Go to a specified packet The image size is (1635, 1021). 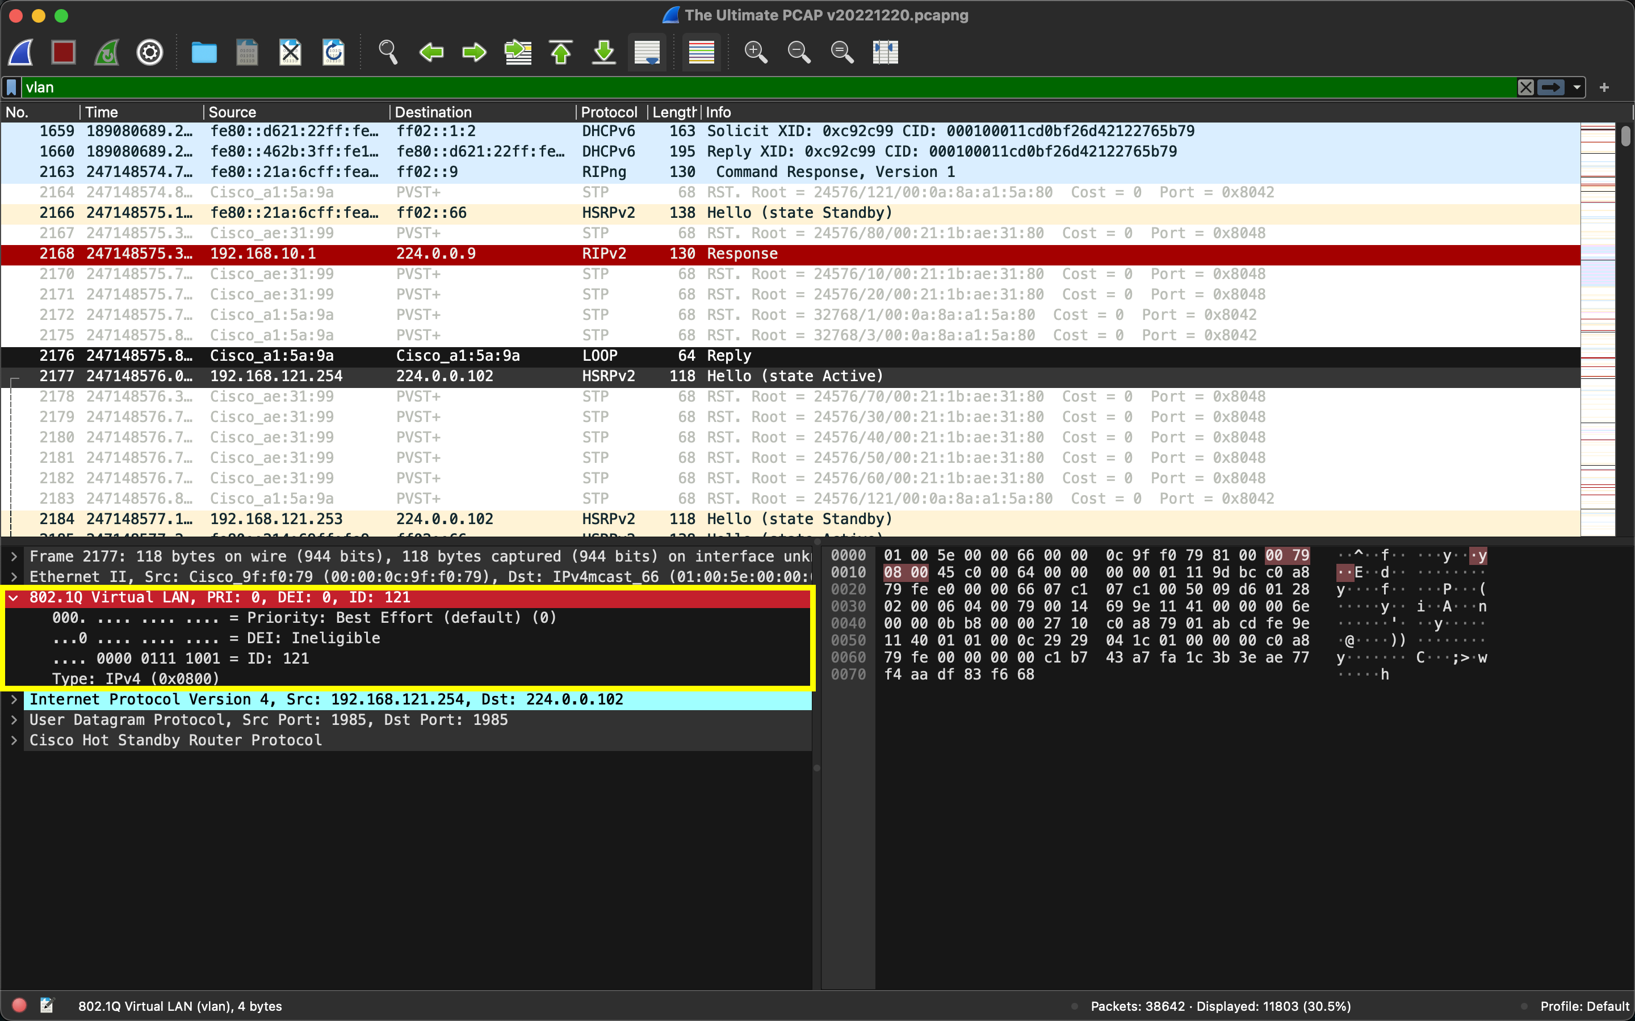click(518, 52)
